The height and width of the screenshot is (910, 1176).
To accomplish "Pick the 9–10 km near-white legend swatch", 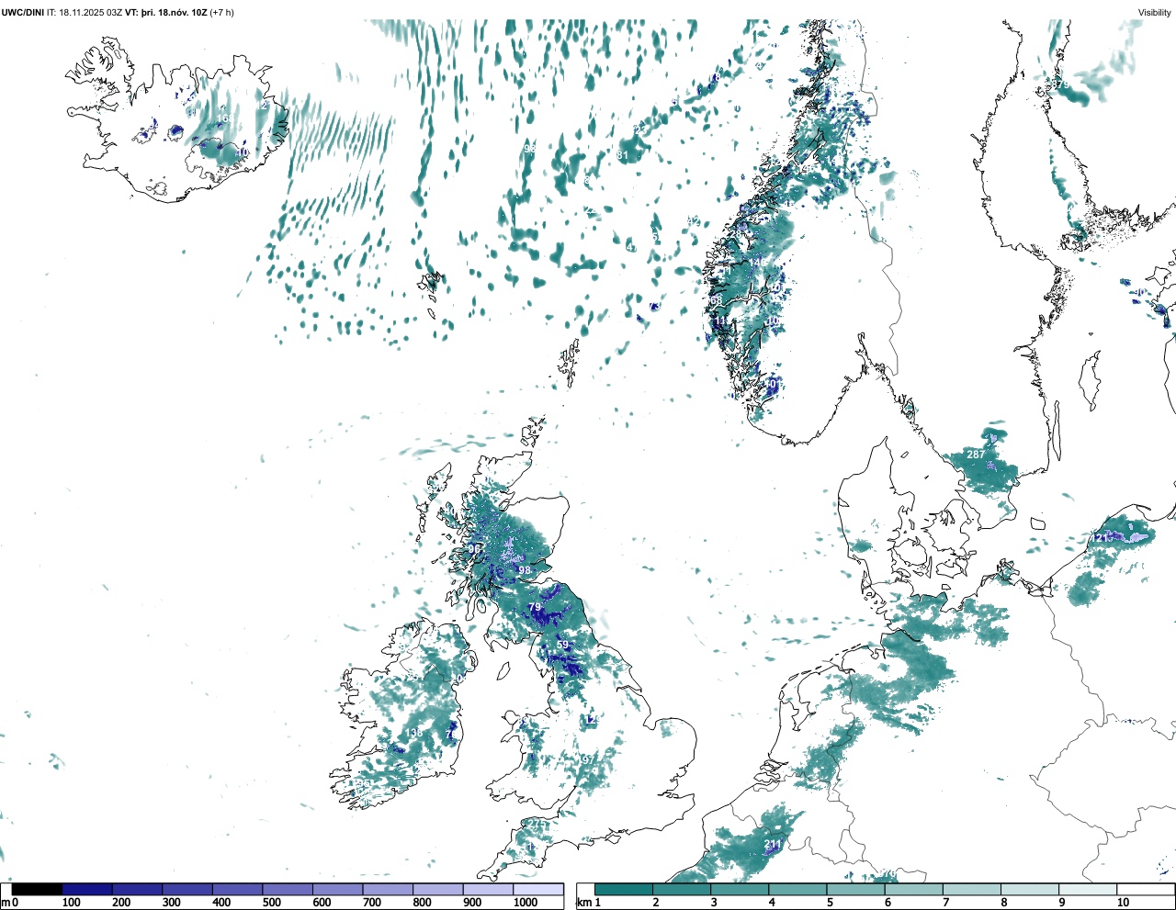I will (1088, 889).
